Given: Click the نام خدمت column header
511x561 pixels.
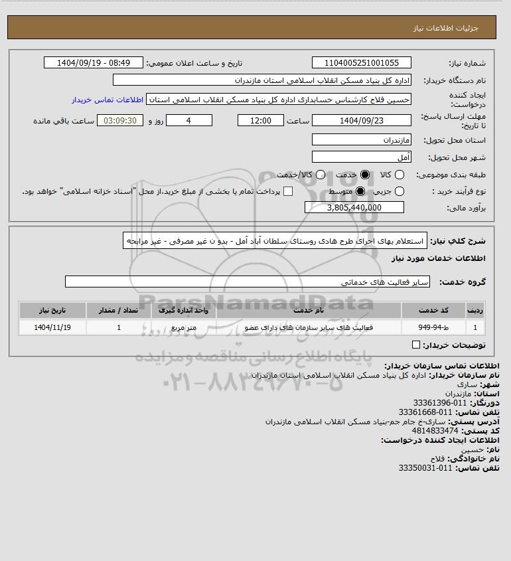Looking at the screenshot, I should 309,310.
